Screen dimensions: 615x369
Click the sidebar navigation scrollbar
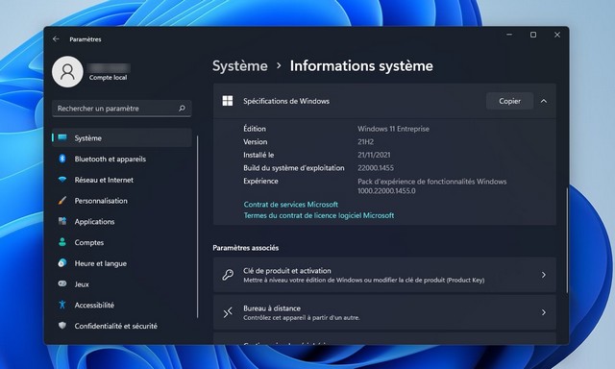pyautogui.click(x=197, y=227)
